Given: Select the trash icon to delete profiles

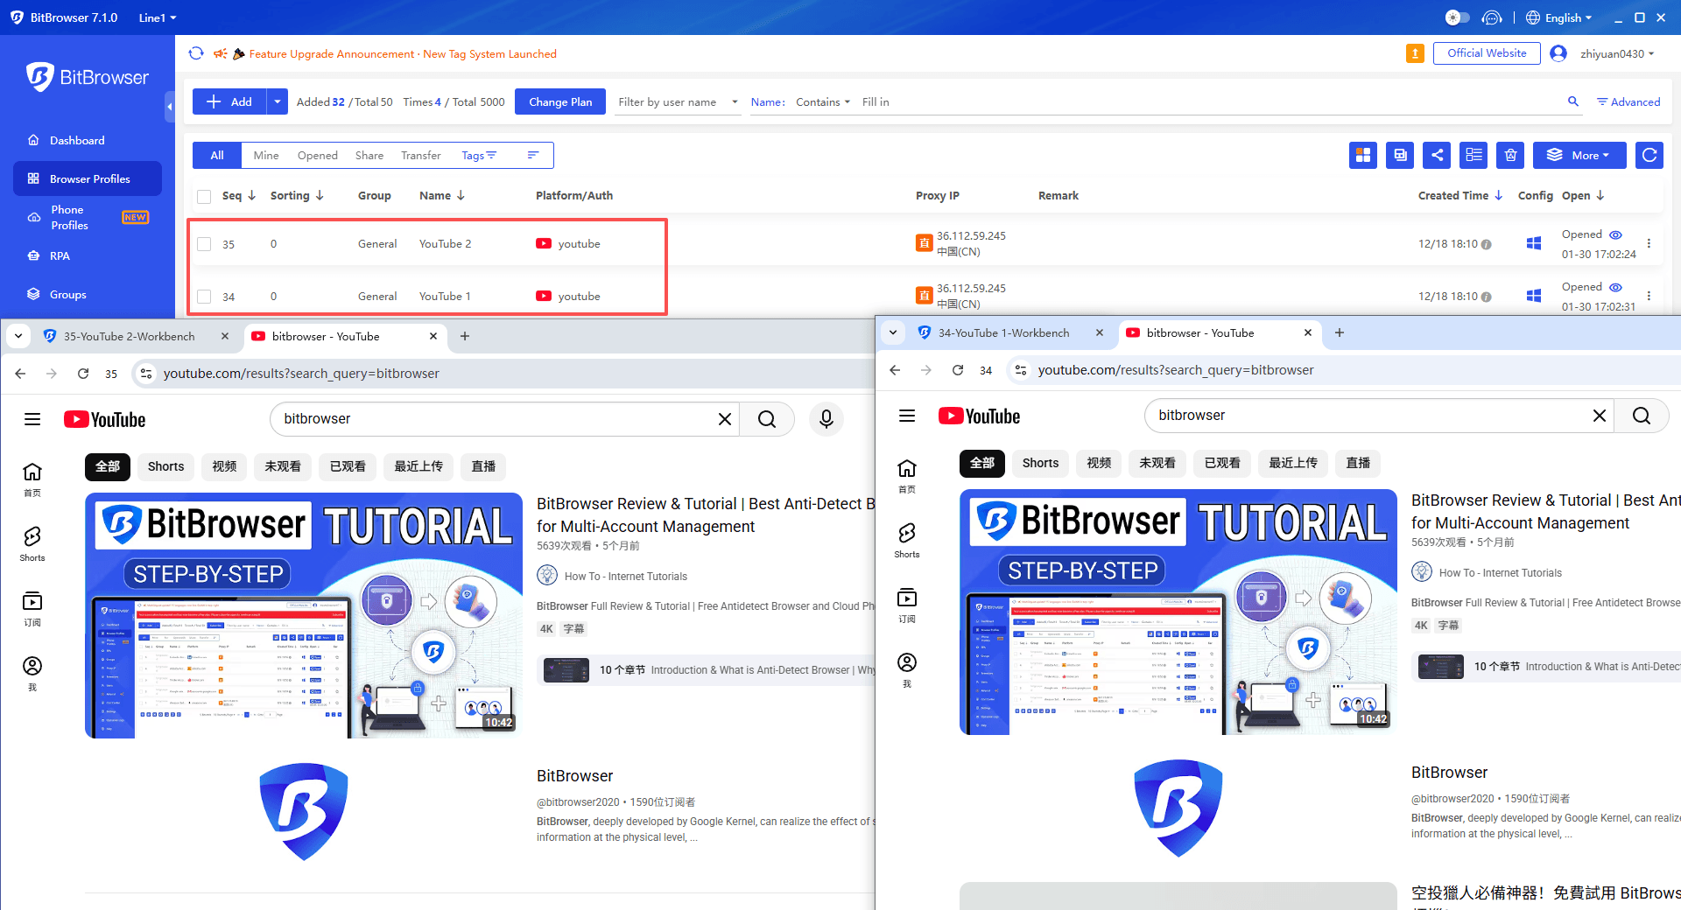Looking at the screenshot, I should (x=1509, y=155).
